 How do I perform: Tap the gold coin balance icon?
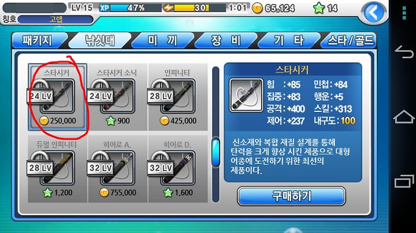pyautogui.click(x=257, y=8)
